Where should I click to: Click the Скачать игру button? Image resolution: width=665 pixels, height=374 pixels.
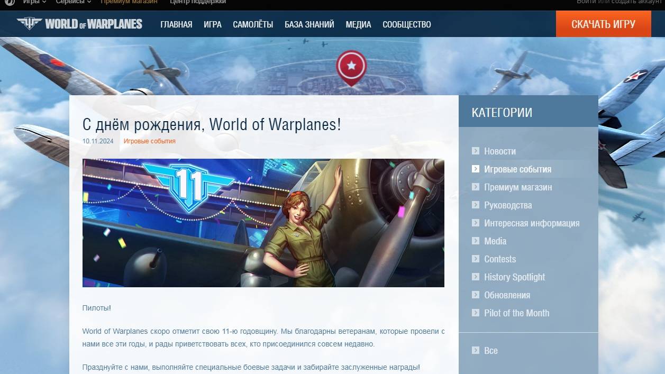pyautogui.click(x=604, y=24)
